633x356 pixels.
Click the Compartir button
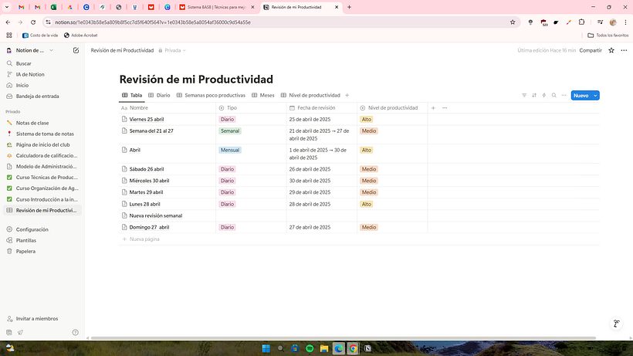[591, 50]
